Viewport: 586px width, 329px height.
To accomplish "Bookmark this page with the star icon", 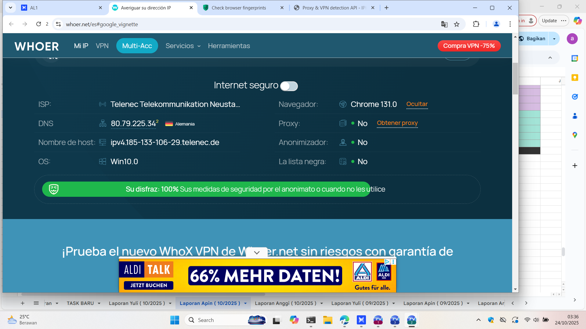I will pos(457,24).
